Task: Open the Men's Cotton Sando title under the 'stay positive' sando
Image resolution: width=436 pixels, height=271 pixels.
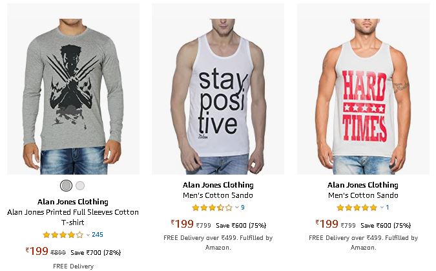Action: point(218,195)
